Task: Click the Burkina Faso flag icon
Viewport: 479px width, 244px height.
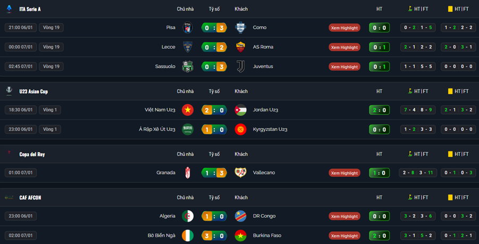Action: pos(241,235)
